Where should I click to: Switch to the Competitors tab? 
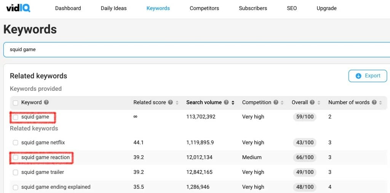(204, 8)
